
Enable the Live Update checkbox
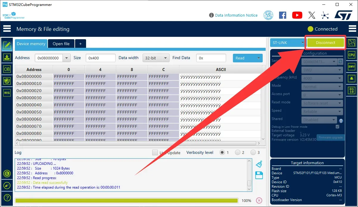(x=155, y=153)
